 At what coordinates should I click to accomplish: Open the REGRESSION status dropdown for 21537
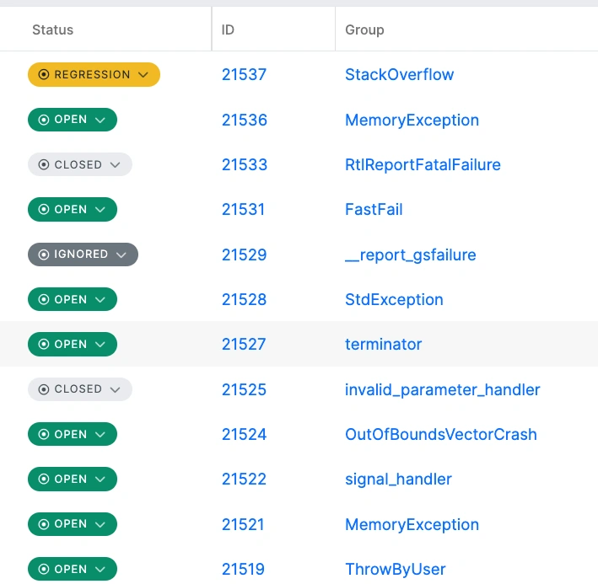(94, 74)
